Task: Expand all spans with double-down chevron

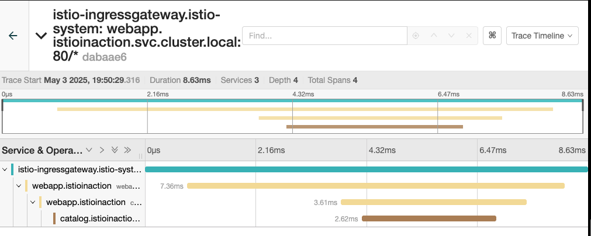Action: (115, 150)
